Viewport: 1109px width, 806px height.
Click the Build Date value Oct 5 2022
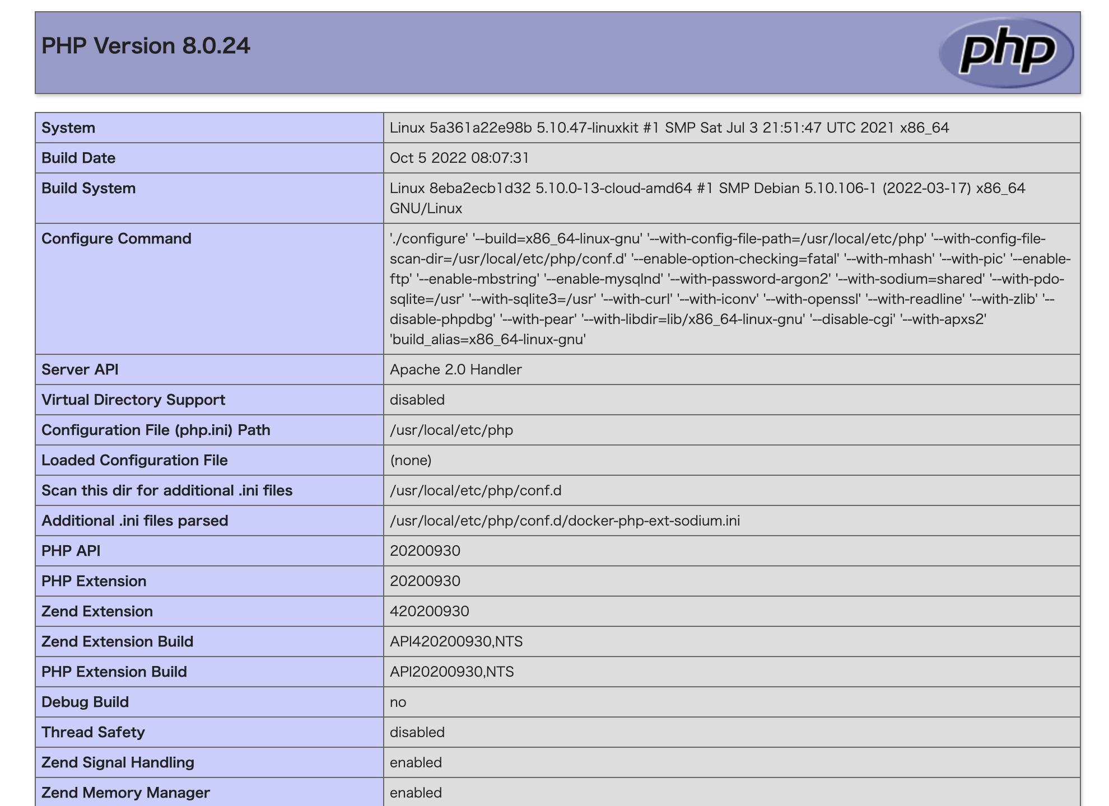(x=459, y=158)
